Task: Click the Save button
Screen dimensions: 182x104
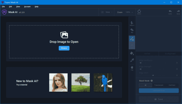Action: pos(159,99)
